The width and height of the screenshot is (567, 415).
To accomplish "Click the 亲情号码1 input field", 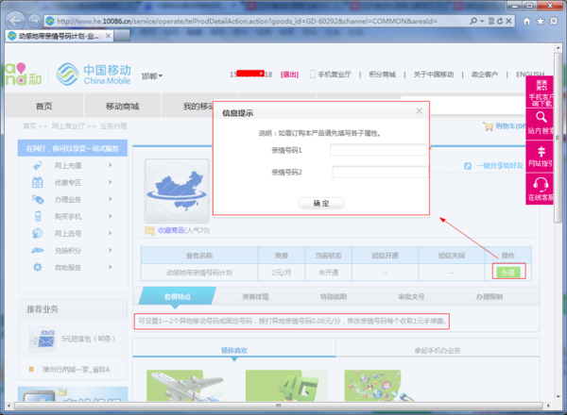I will (x=378, y=150).
